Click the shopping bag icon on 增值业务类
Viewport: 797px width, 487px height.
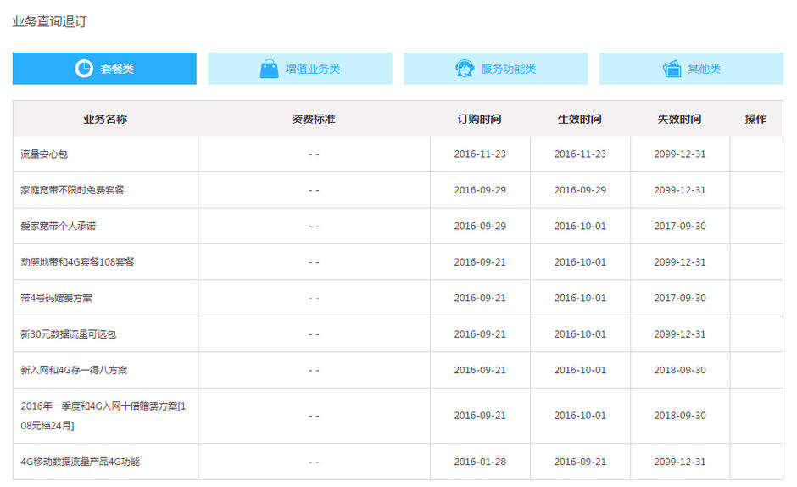(x=269, y=68)
